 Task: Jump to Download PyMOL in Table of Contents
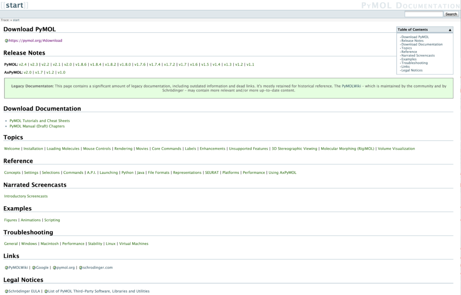click(415, 37)
